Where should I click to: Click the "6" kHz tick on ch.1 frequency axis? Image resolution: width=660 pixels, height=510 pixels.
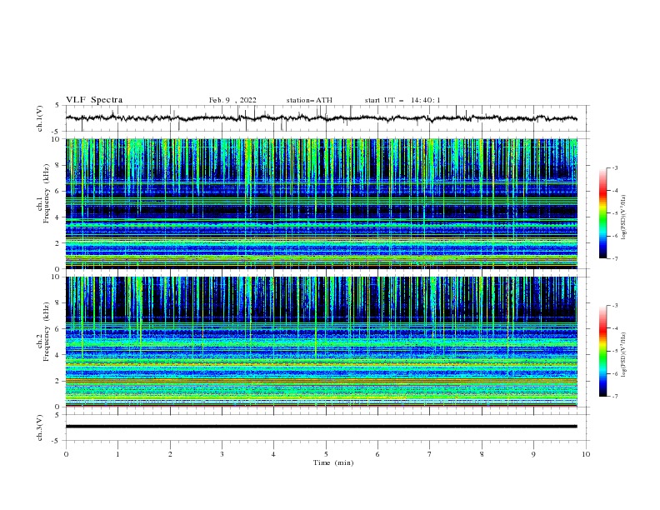coord(58,191)
